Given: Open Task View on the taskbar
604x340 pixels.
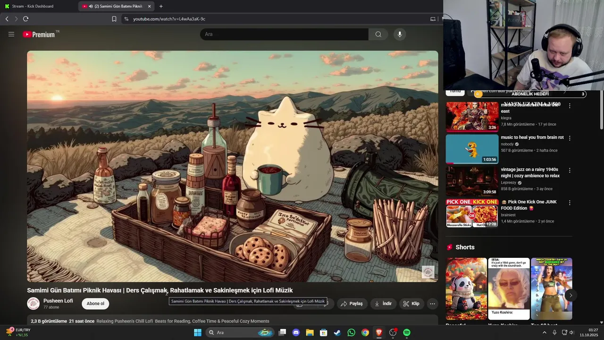Looking at the screenshot, I should 282,332.
